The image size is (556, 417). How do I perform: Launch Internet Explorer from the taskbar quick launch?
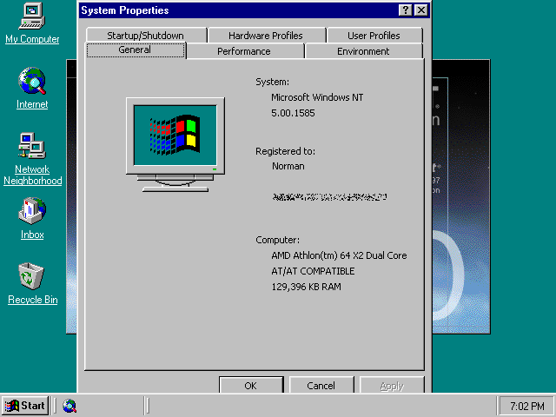[x=69, y=406]
